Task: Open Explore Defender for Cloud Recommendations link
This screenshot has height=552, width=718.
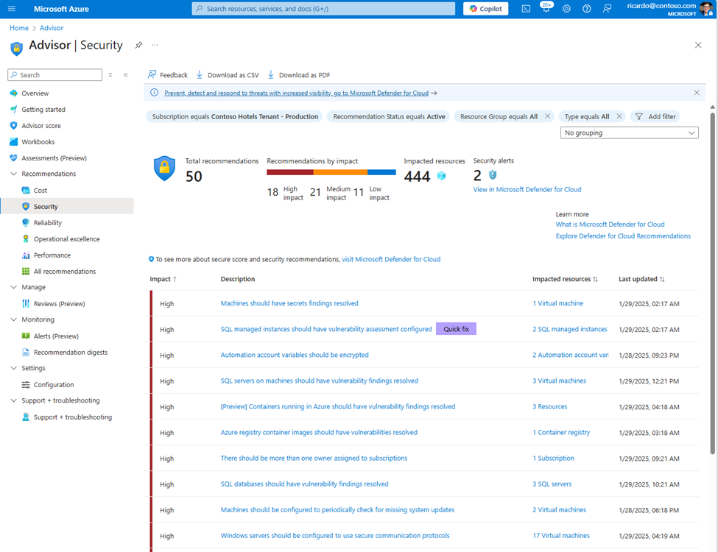Action: pos(623,236)
